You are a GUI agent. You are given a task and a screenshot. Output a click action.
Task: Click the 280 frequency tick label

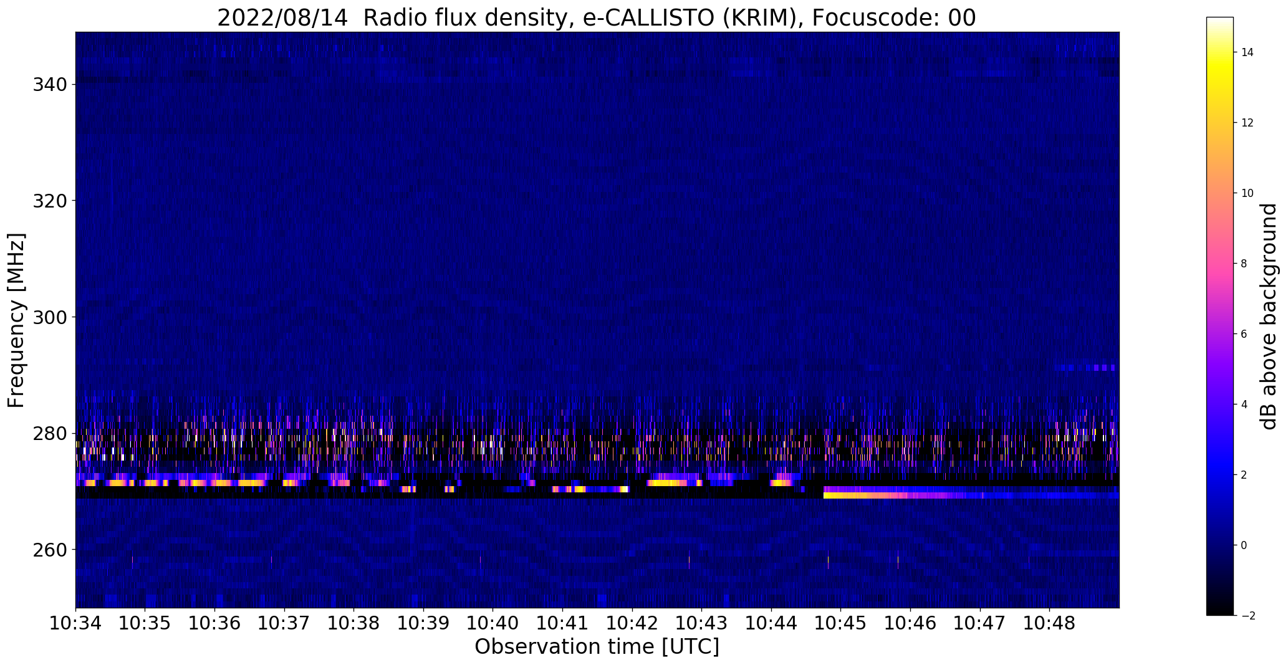pos(50,433)
